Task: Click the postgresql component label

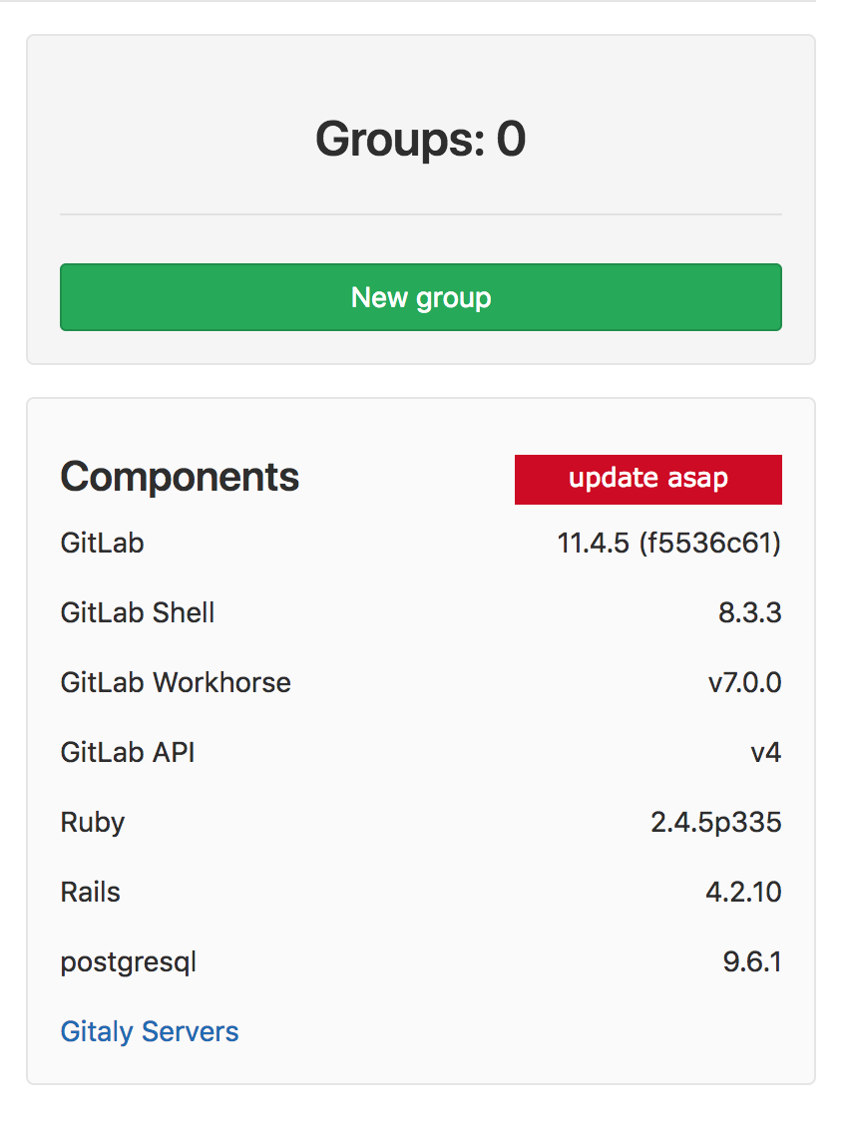Action: point(128,962)
